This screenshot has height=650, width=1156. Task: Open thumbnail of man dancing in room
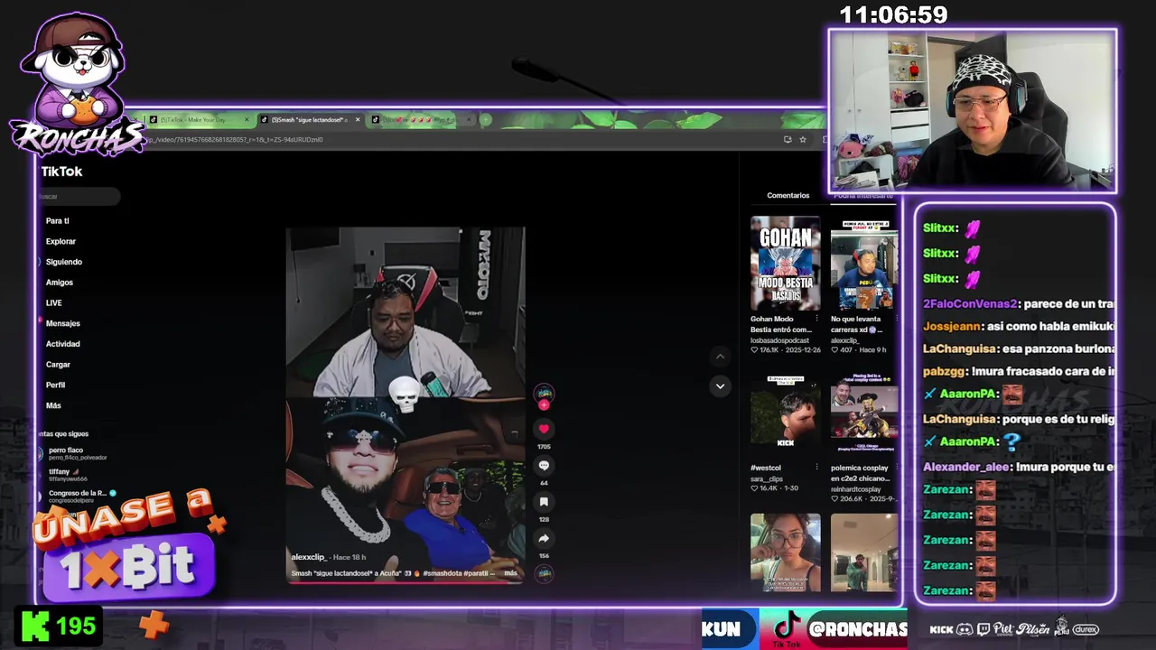coord(864,552)
